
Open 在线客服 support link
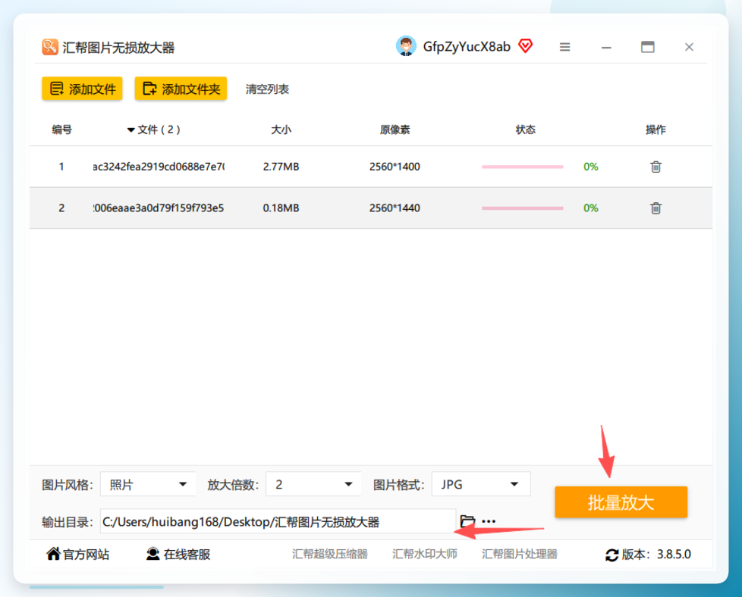(x=187, y=554)
